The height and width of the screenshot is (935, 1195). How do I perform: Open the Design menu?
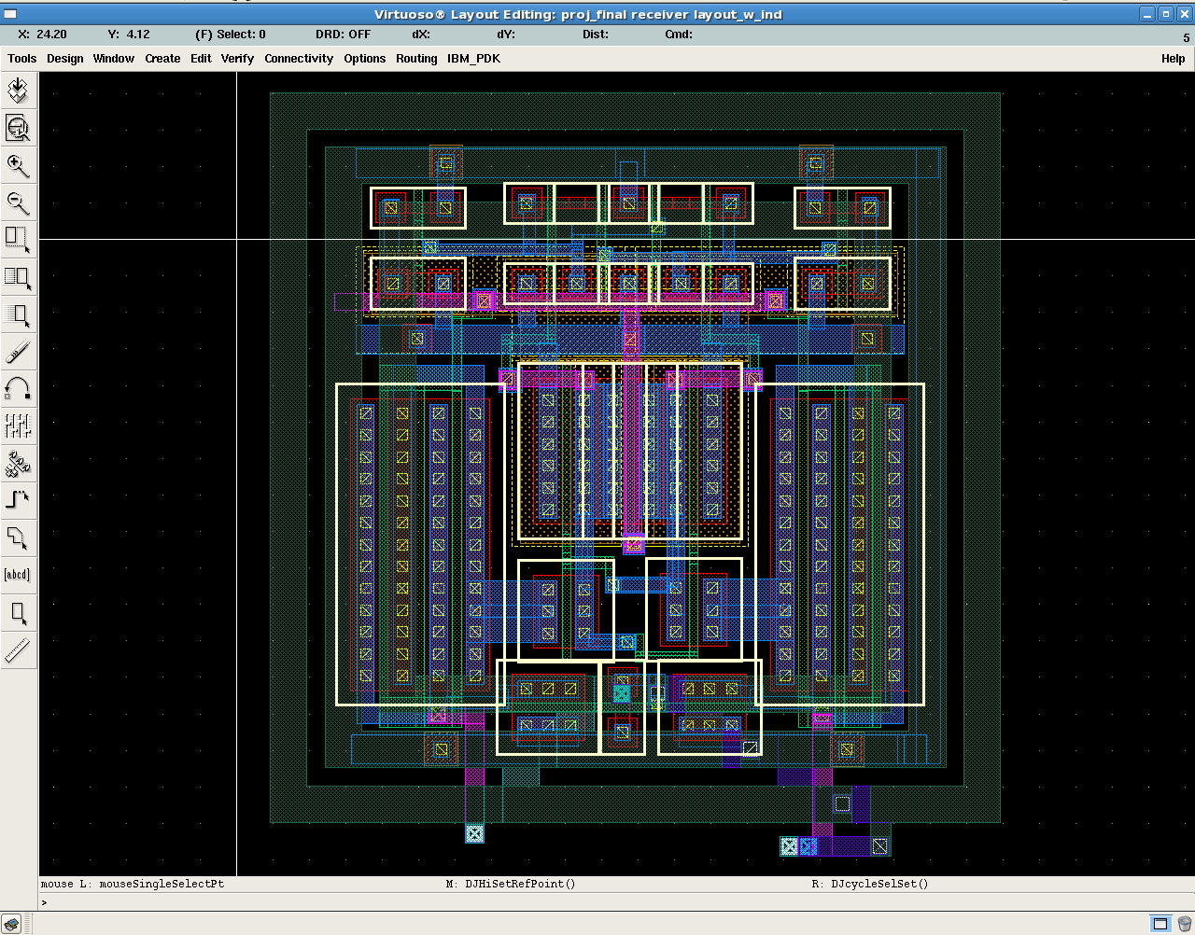(x=64, y=58)
